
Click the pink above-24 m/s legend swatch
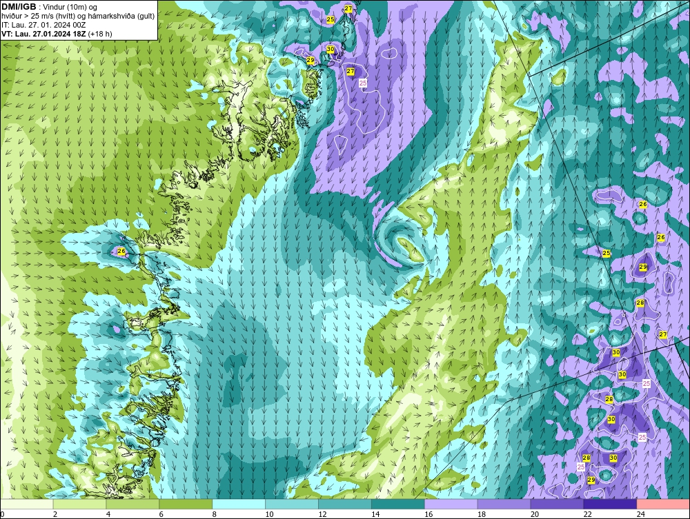tap(664, 504)
